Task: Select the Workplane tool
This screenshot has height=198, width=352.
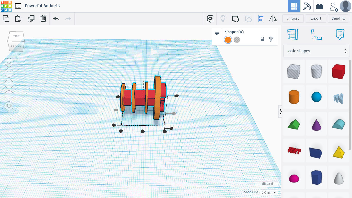Action: pyautogui.click(x=292, y=34)
